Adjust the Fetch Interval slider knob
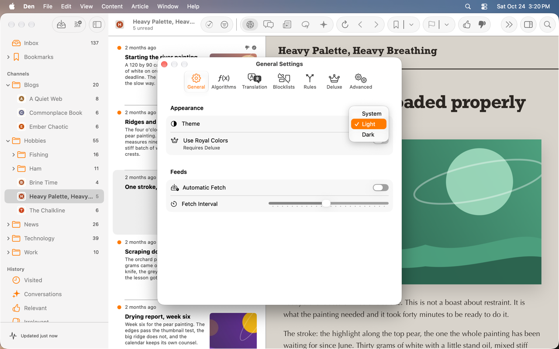 326,204
